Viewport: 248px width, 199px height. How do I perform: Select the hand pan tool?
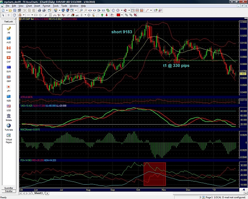(x=14, y=15)
